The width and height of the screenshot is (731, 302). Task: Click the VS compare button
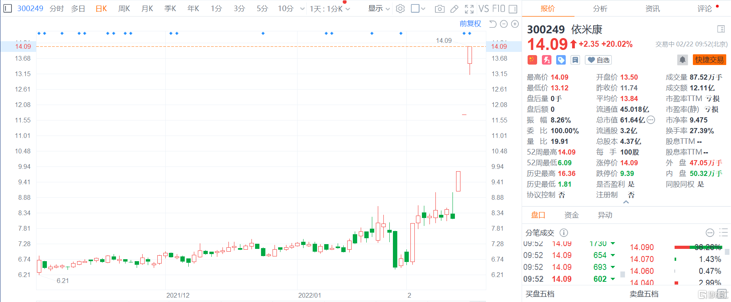pos(483,9)
